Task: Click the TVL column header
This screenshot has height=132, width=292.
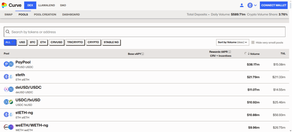Action: (283, 54)
